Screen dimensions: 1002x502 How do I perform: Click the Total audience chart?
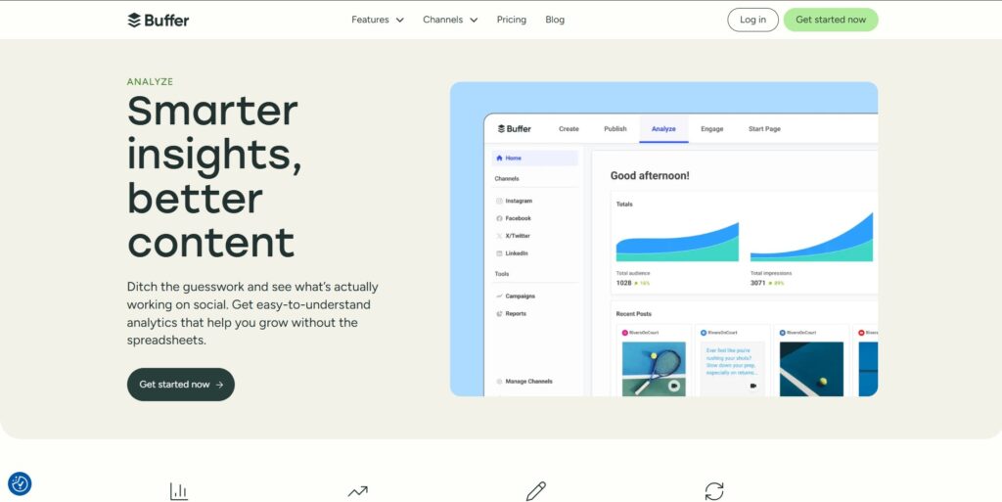click(677, 242)
